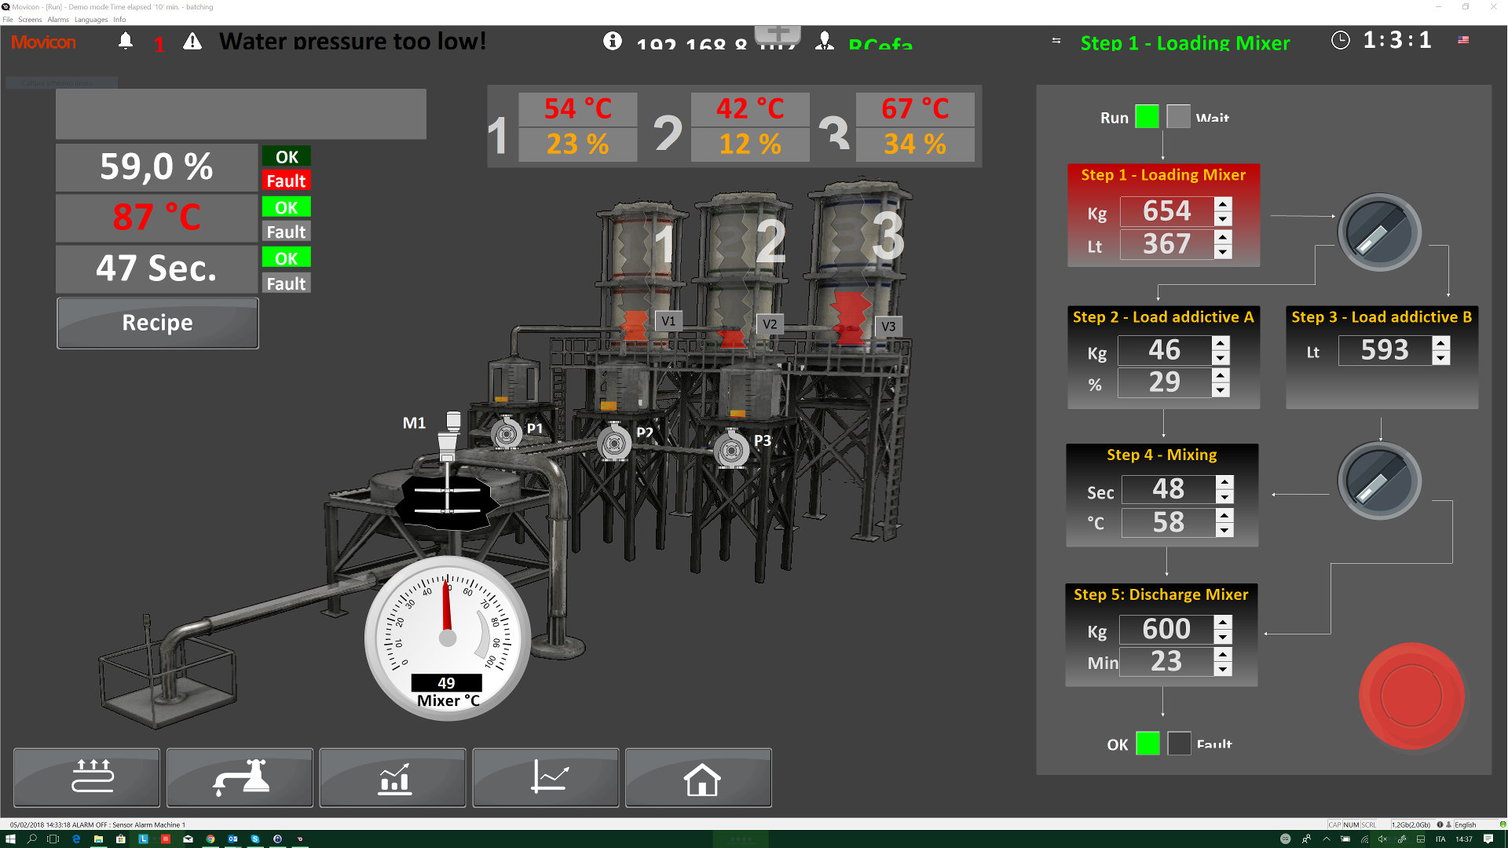1508x848 pixels.
Task: Click pump P2 icon
Action: click(614, 444)
